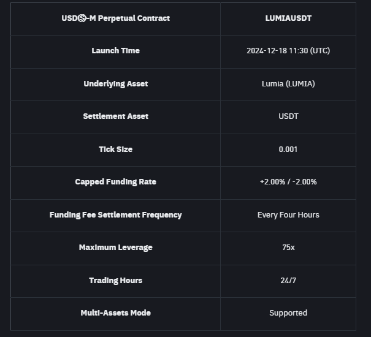Image resolution: width=371 pixels, height=337 pixels.
Task: Click the Capped Funding Rate label
Action: tap(115, 182)
